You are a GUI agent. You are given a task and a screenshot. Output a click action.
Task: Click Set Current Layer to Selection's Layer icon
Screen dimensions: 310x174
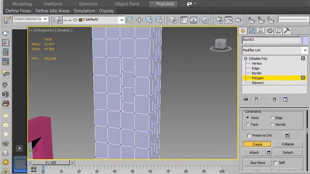tap(159, 20)
